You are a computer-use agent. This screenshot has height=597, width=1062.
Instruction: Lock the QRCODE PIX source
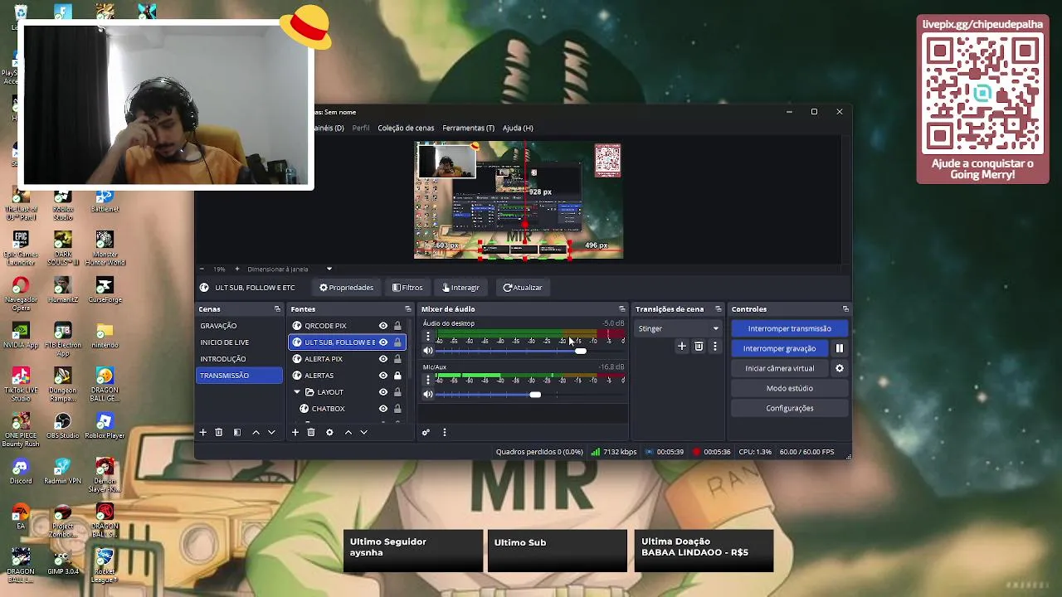tap(397, 326)
